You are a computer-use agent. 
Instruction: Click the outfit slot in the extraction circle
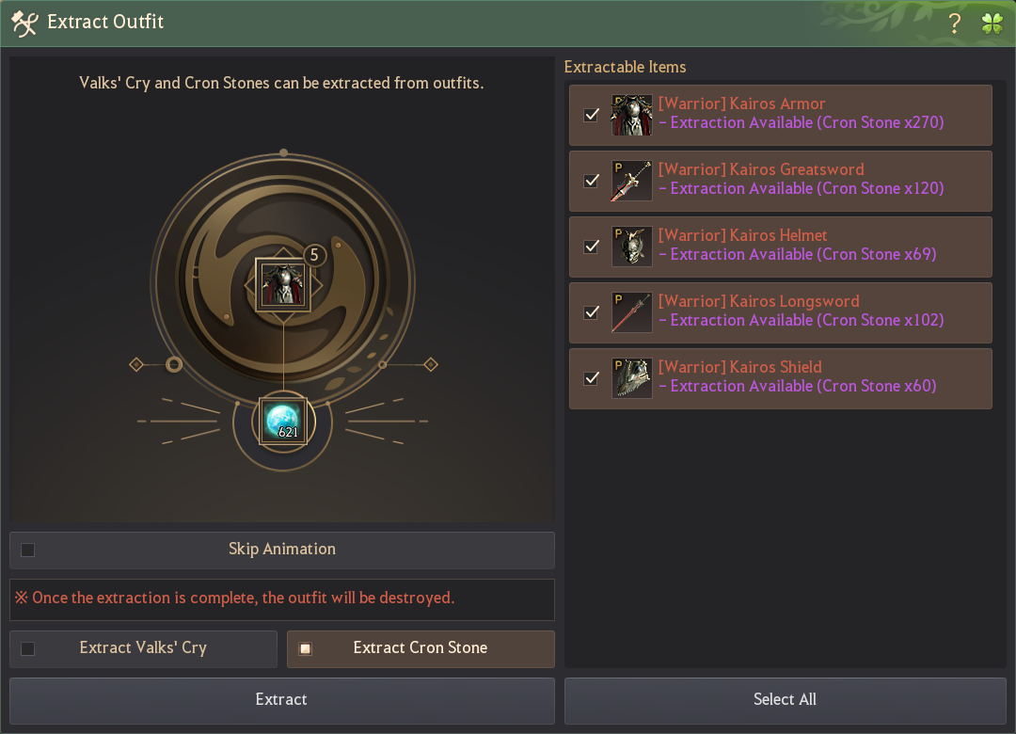coord(283,284)
